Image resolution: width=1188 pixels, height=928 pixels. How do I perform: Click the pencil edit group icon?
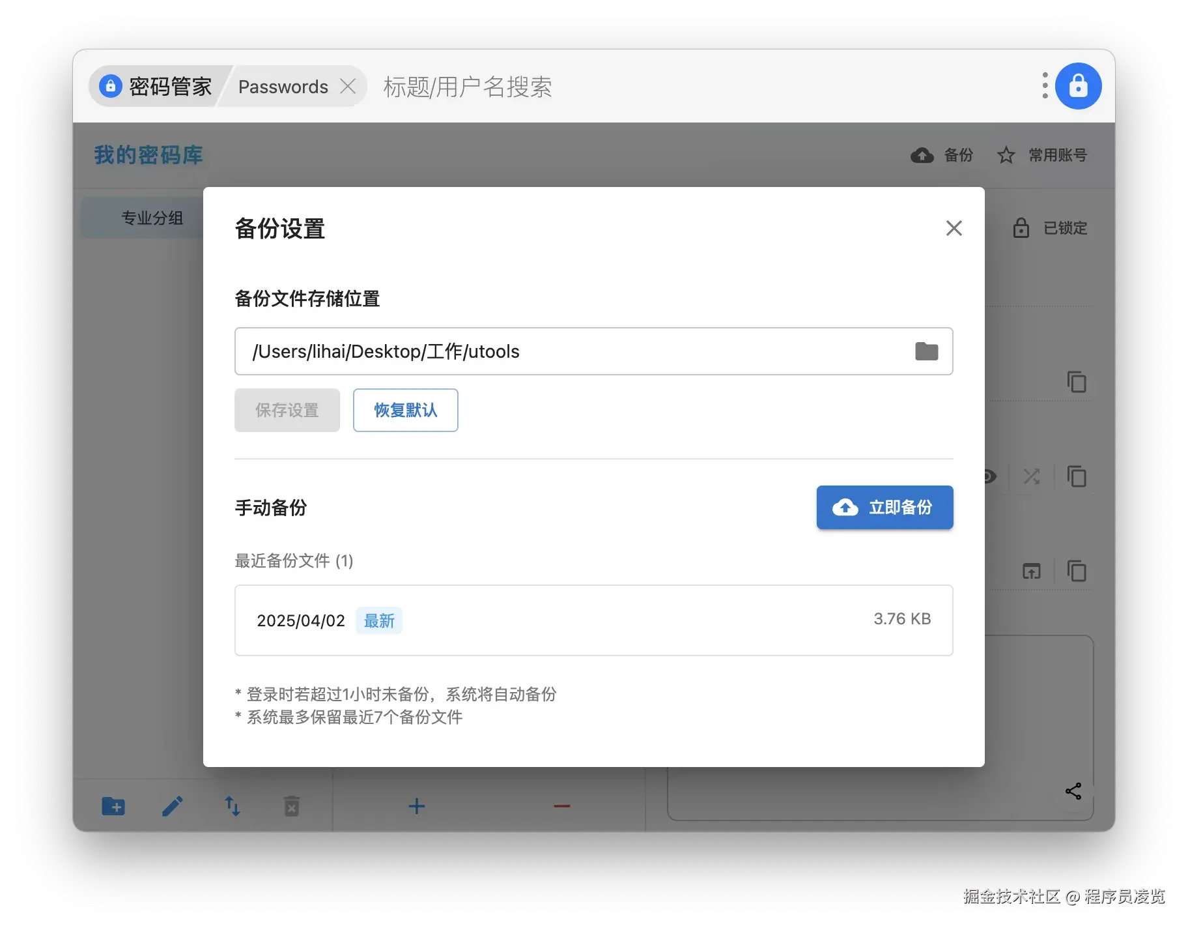172,806
